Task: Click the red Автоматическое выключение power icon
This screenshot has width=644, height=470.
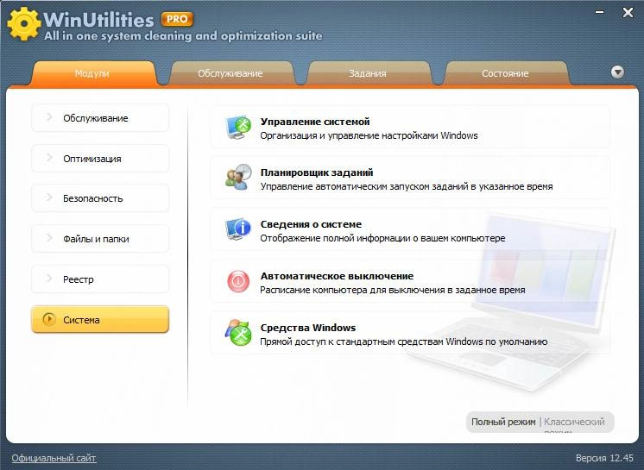Action: 238,281
